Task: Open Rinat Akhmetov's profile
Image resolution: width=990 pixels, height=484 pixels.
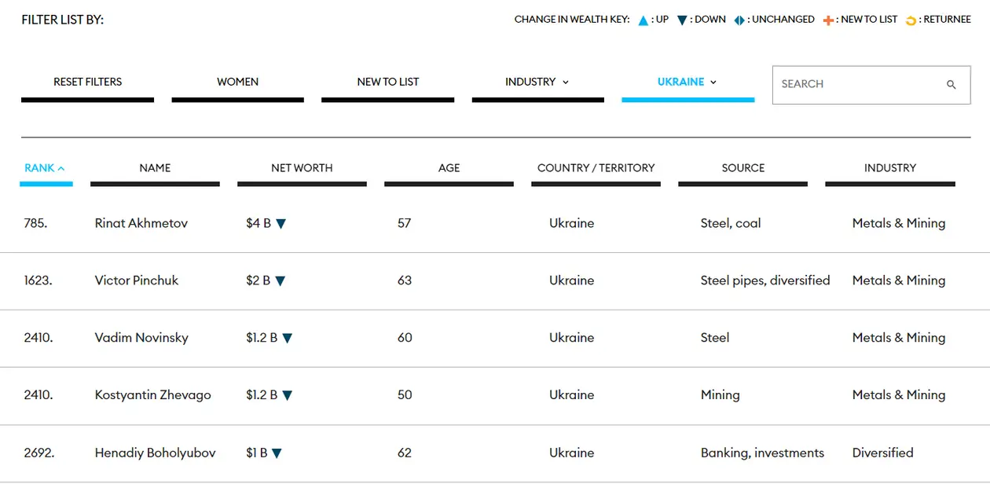Action: click(x=141, y=223)
